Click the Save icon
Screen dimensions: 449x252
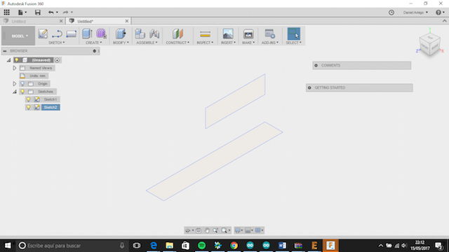click(37, 13)
